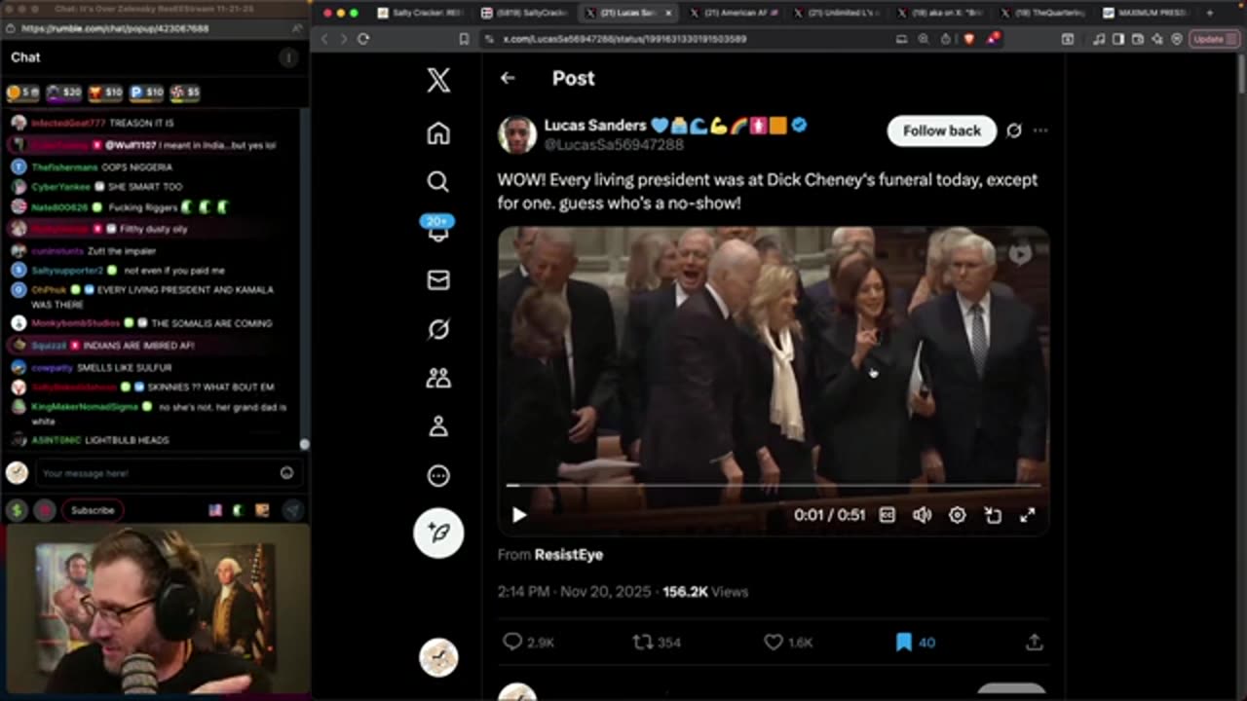Open Rumble chat options three-dot menu

coord(288,58)
